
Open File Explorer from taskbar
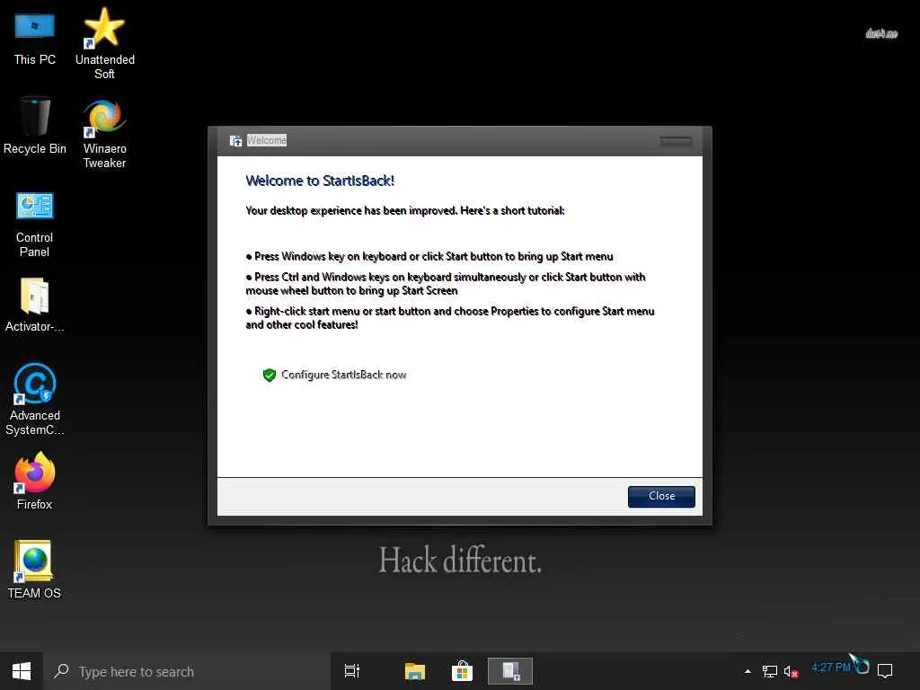point(415,671)
